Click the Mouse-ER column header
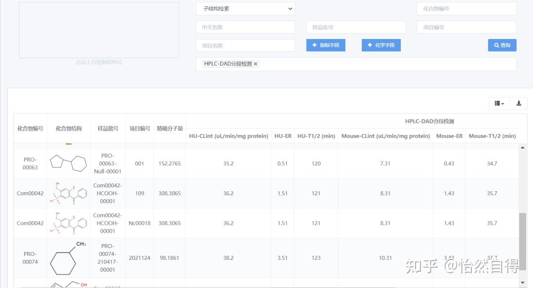533x288 pixels. [450, 136]
